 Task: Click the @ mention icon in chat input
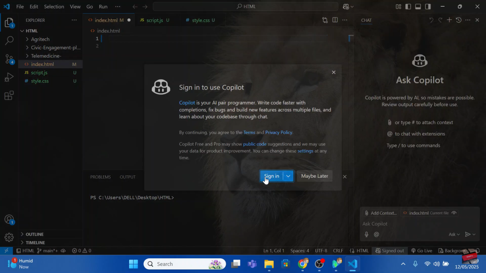[376, 234]
